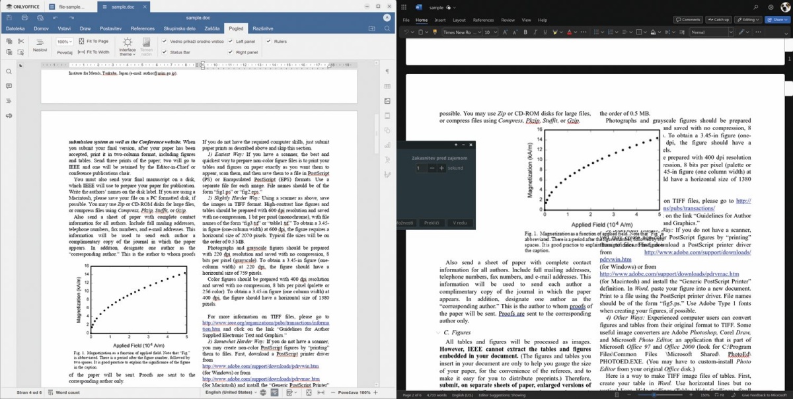Click the spell check globe icon in status bar
Viewport: 793px width, 399px height.
pos(263,392)
